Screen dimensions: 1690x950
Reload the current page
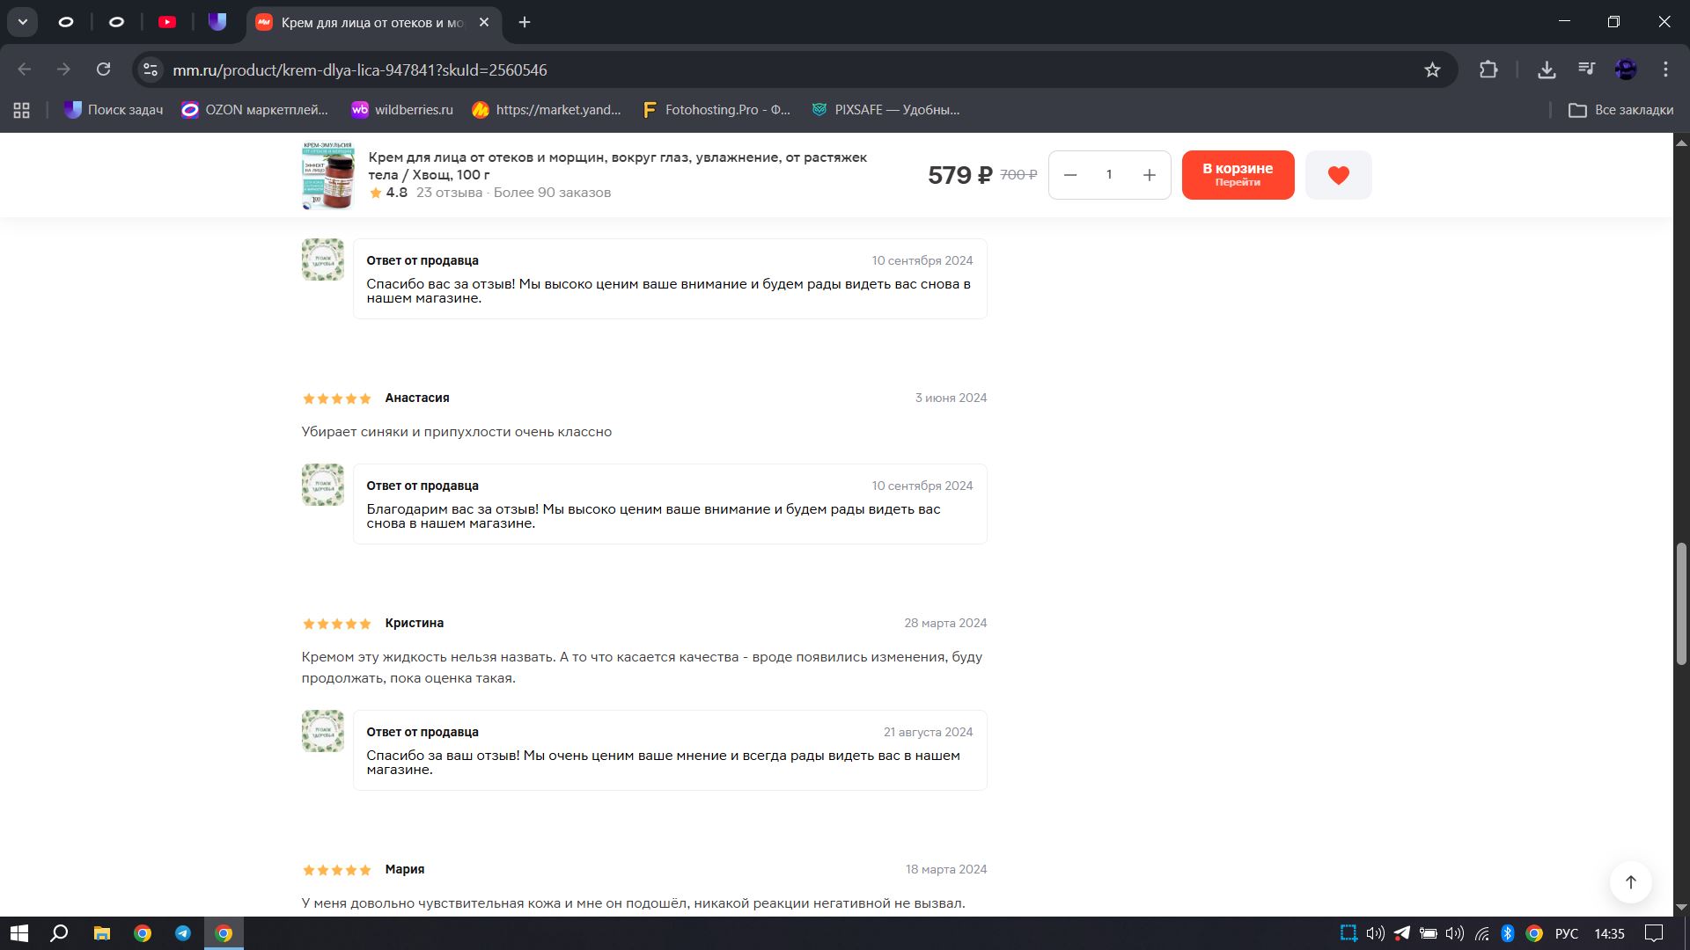(103, 69)
